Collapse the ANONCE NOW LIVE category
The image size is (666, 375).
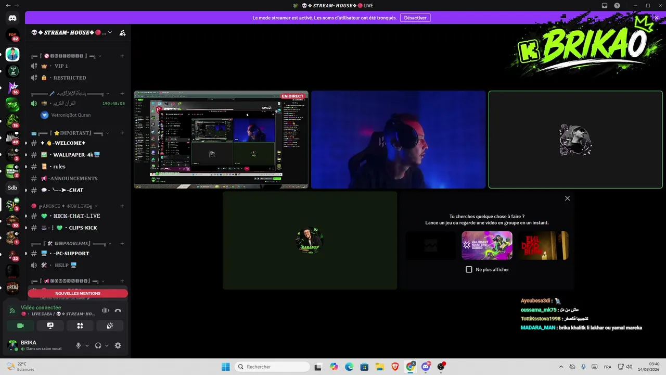[64, 206]
